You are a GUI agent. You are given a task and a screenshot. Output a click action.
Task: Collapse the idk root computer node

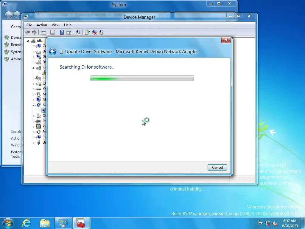[28, 41]
